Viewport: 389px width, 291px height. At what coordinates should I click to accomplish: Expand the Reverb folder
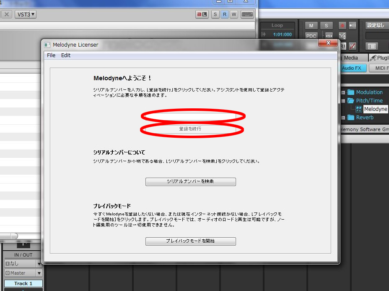click(x=343, y=118)
